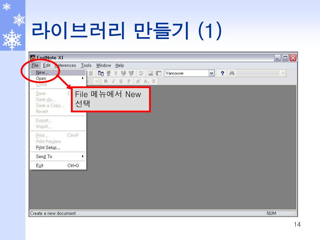Toggle the Superscript A button

point(138,81)
